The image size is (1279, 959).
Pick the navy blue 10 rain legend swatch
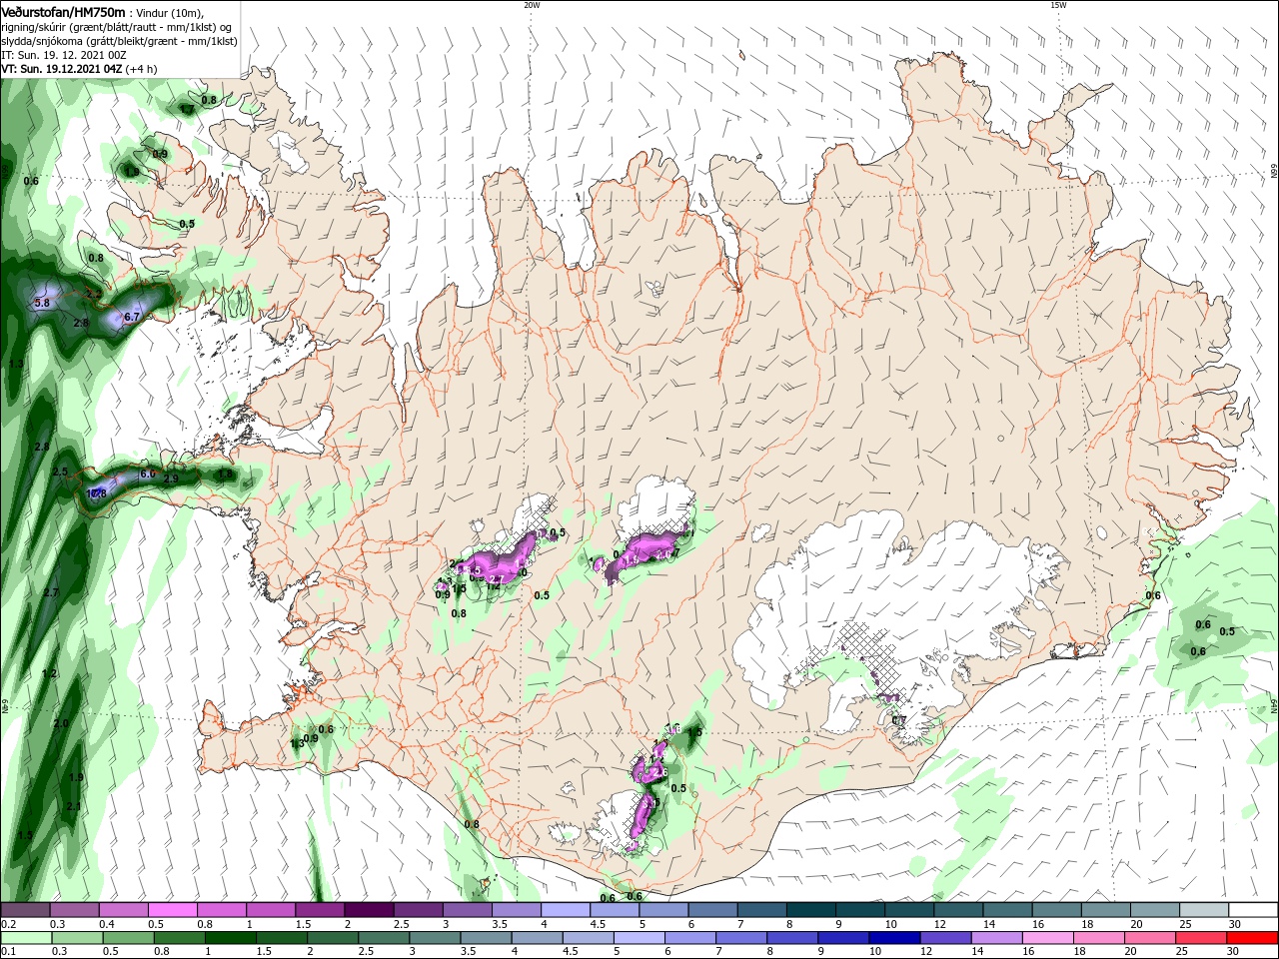(894, 938)
